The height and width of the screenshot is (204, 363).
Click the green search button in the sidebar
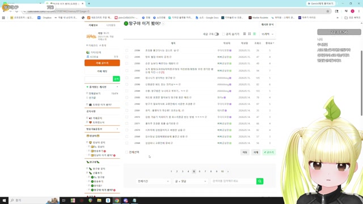coord(116,79)
